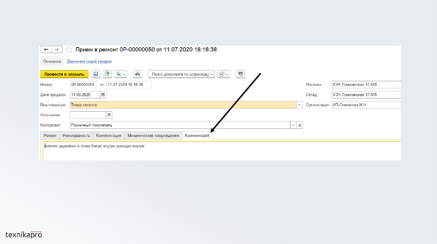Screen dimensions: 437x244
Task: Go back with the left arrow
Action: 46,49
